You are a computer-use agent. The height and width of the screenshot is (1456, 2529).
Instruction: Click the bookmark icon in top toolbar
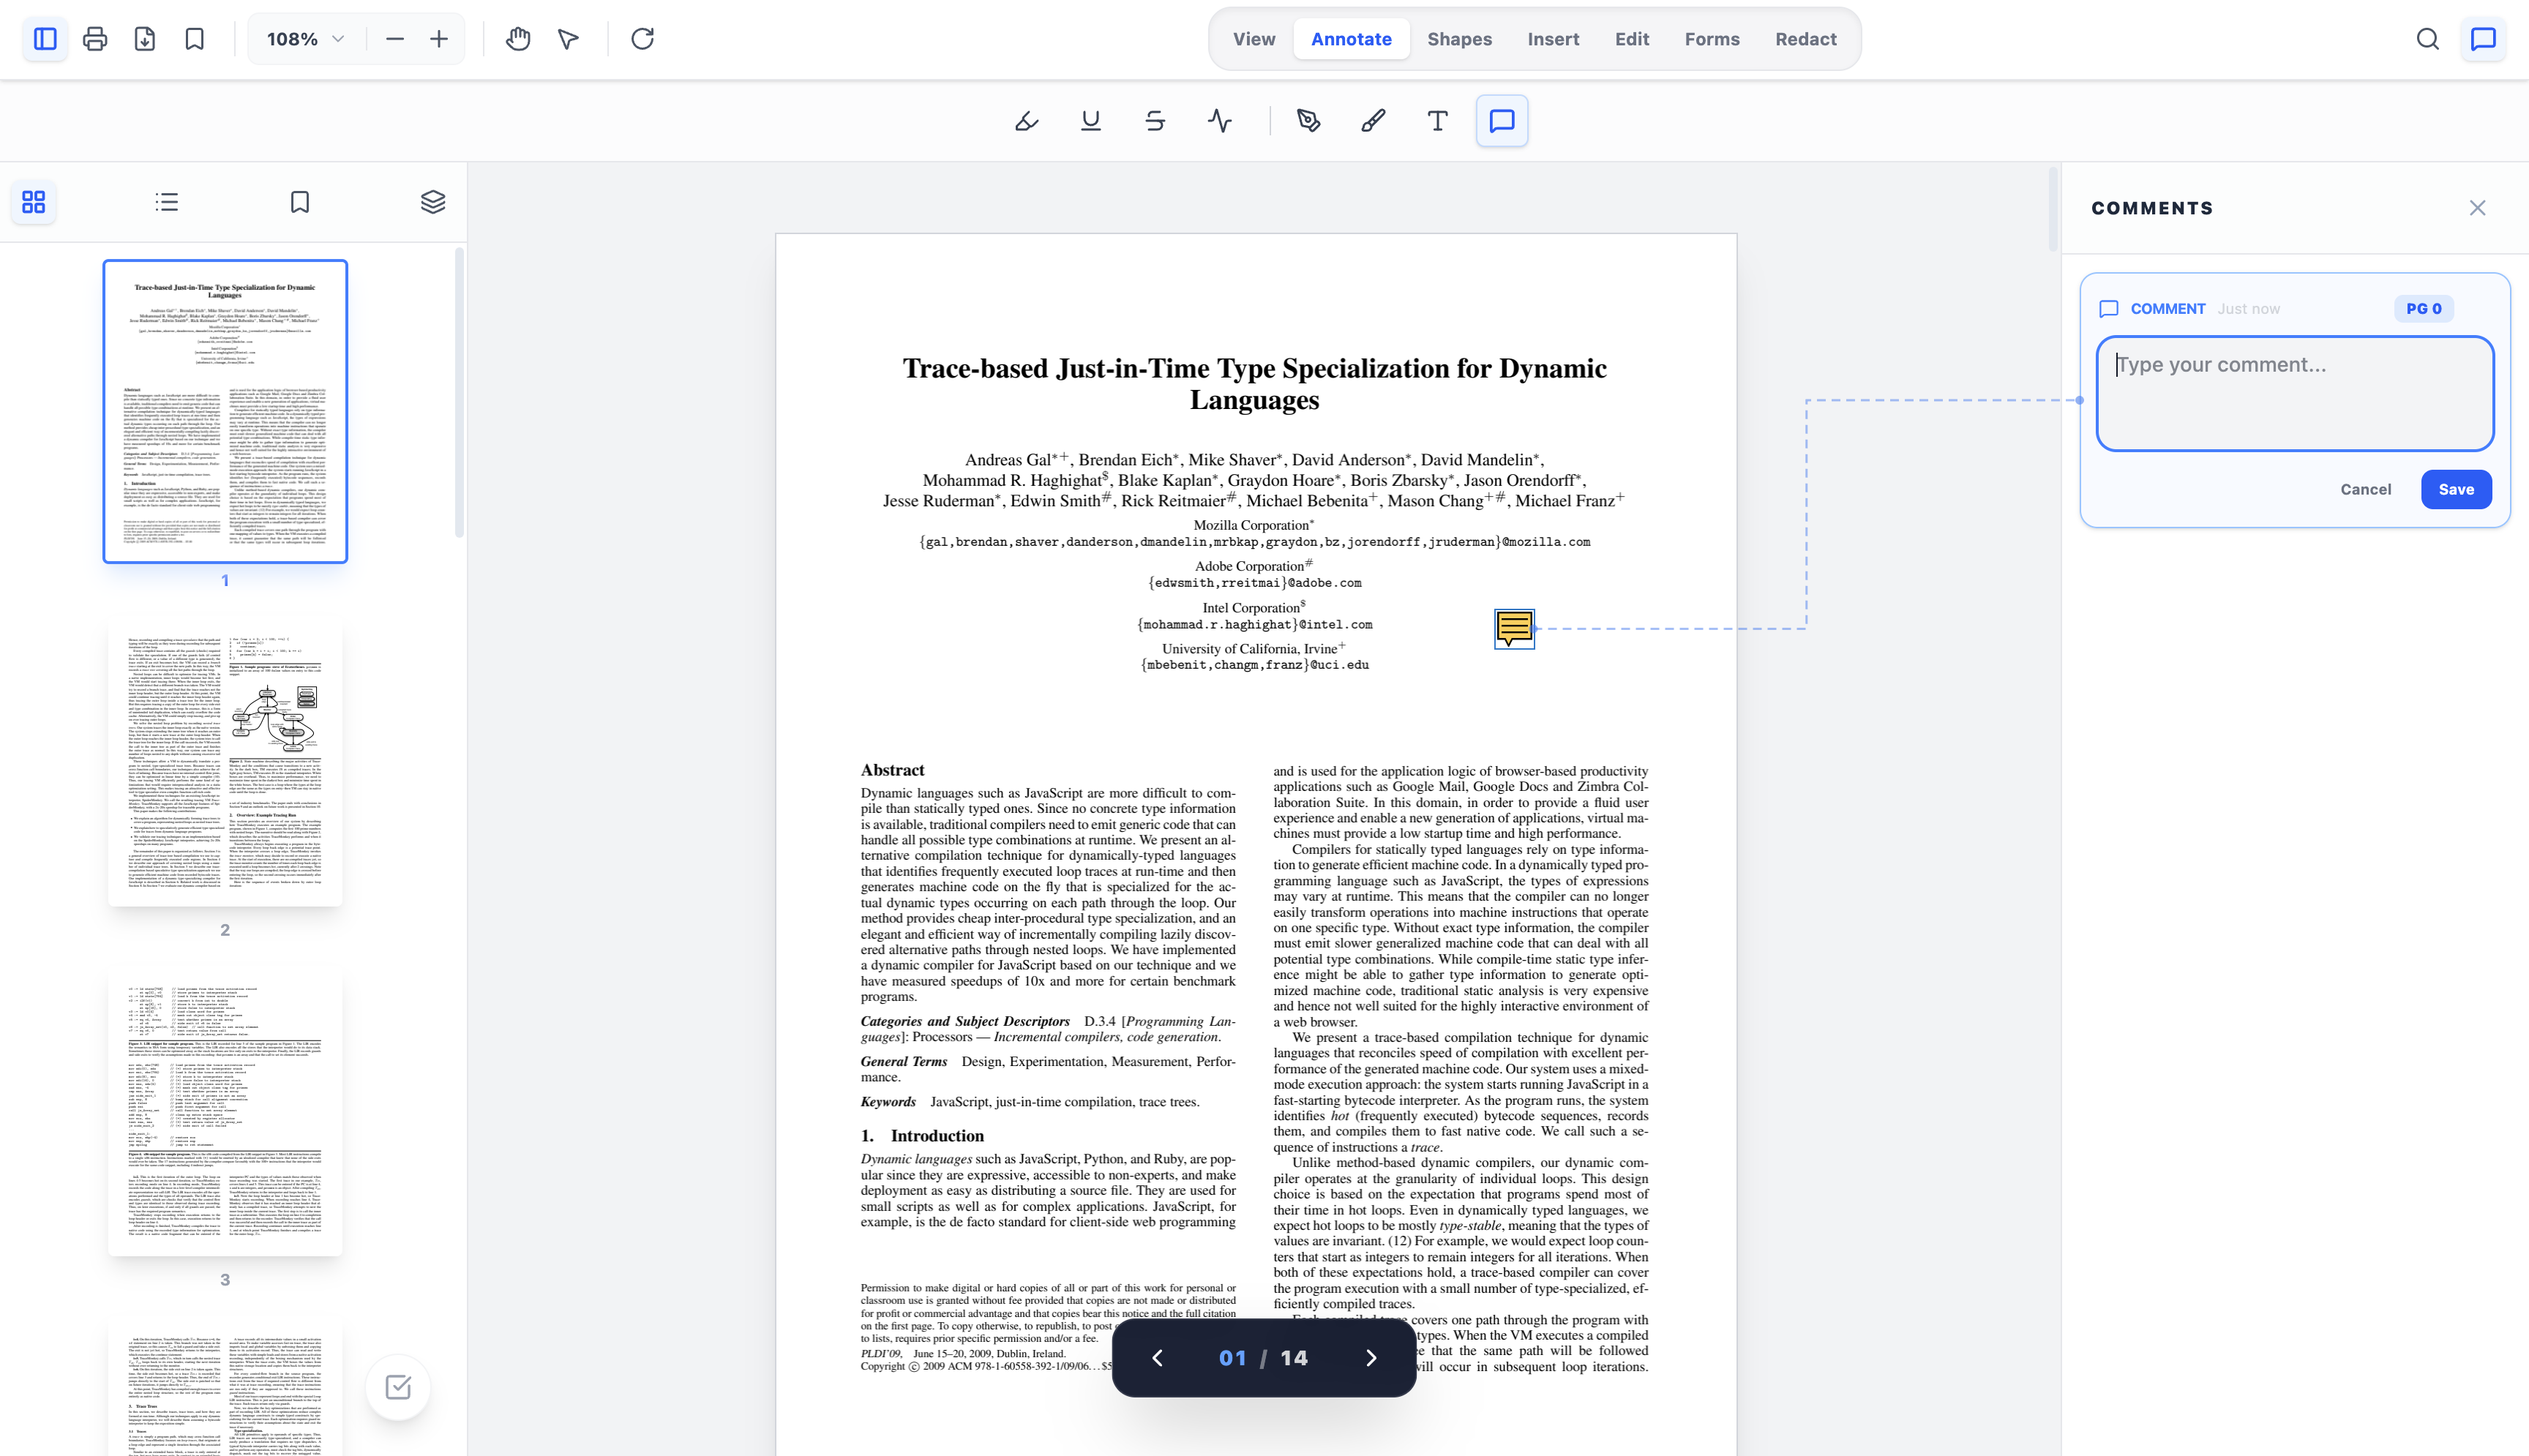195,39
